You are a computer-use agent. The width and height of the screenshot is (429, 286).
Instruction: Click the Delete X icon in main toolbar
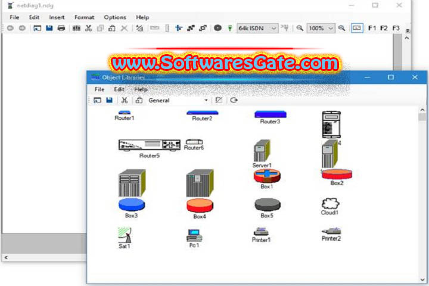coord(124,28)
